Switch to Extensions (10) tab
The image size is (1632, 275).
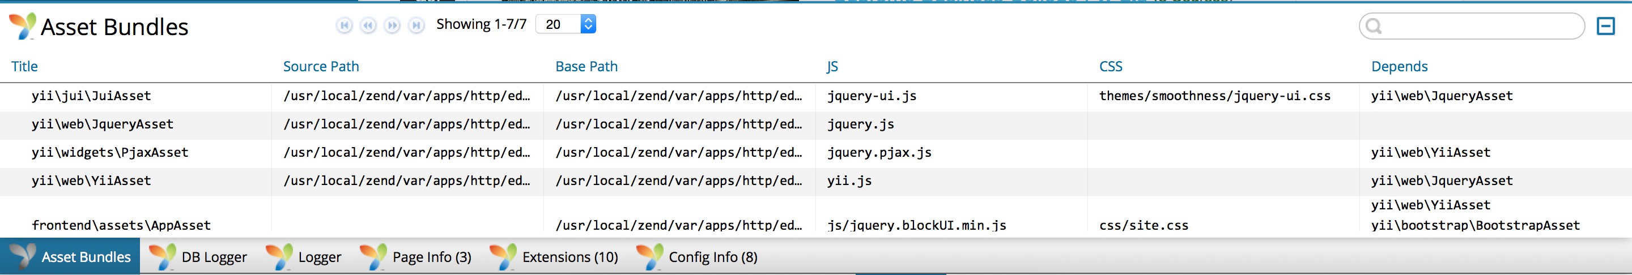(x=554, y=257)
